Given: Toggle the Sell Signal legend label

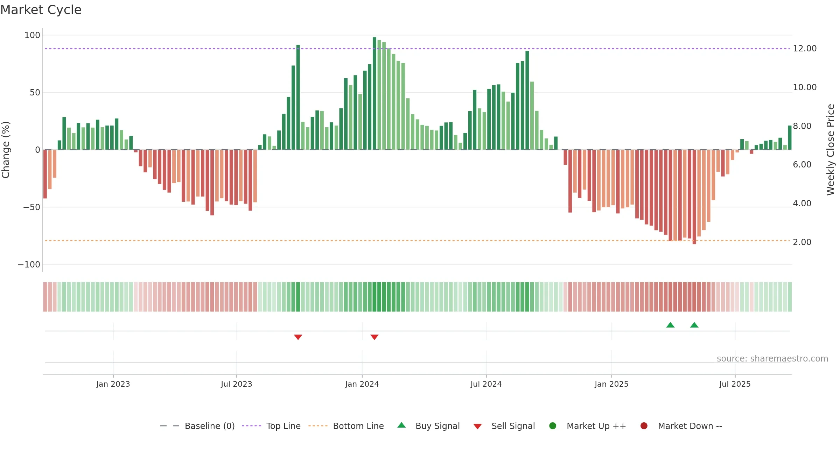Looking at the screenshot, I should [513, 426].
